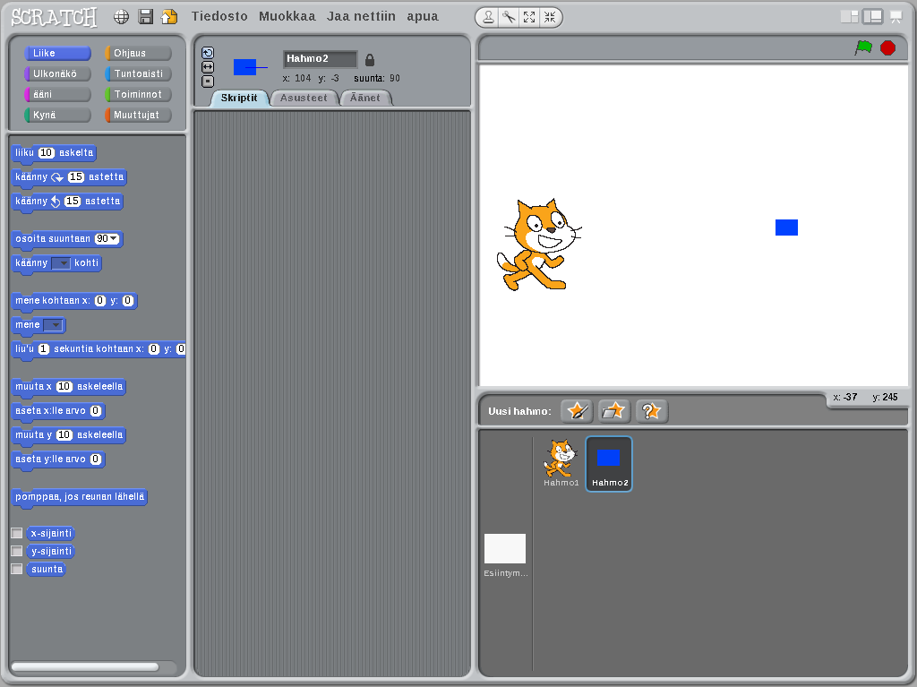This screenshot has width=917, height=687.
Task: Click the value in aseta y:lle arvo block
Action: click(96, 459)
